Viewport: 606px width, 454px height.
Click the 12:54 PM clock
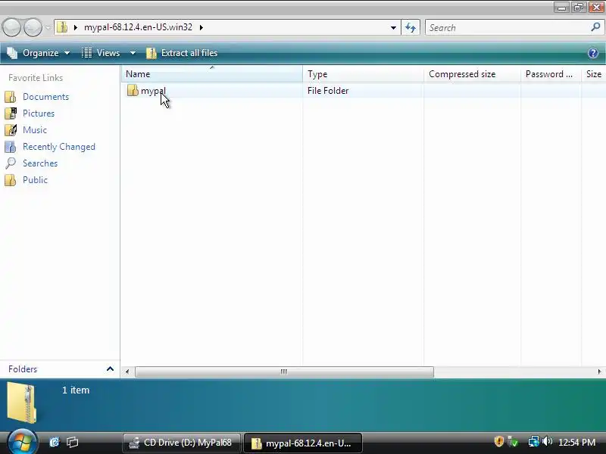click(x=576, y=442)
